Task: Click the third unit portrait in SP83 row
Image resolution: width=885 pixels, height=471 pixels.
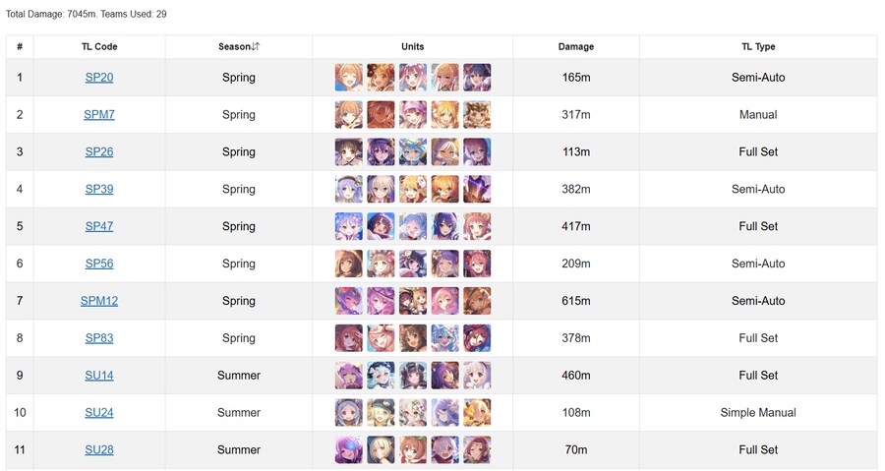Action: [413, 338]
